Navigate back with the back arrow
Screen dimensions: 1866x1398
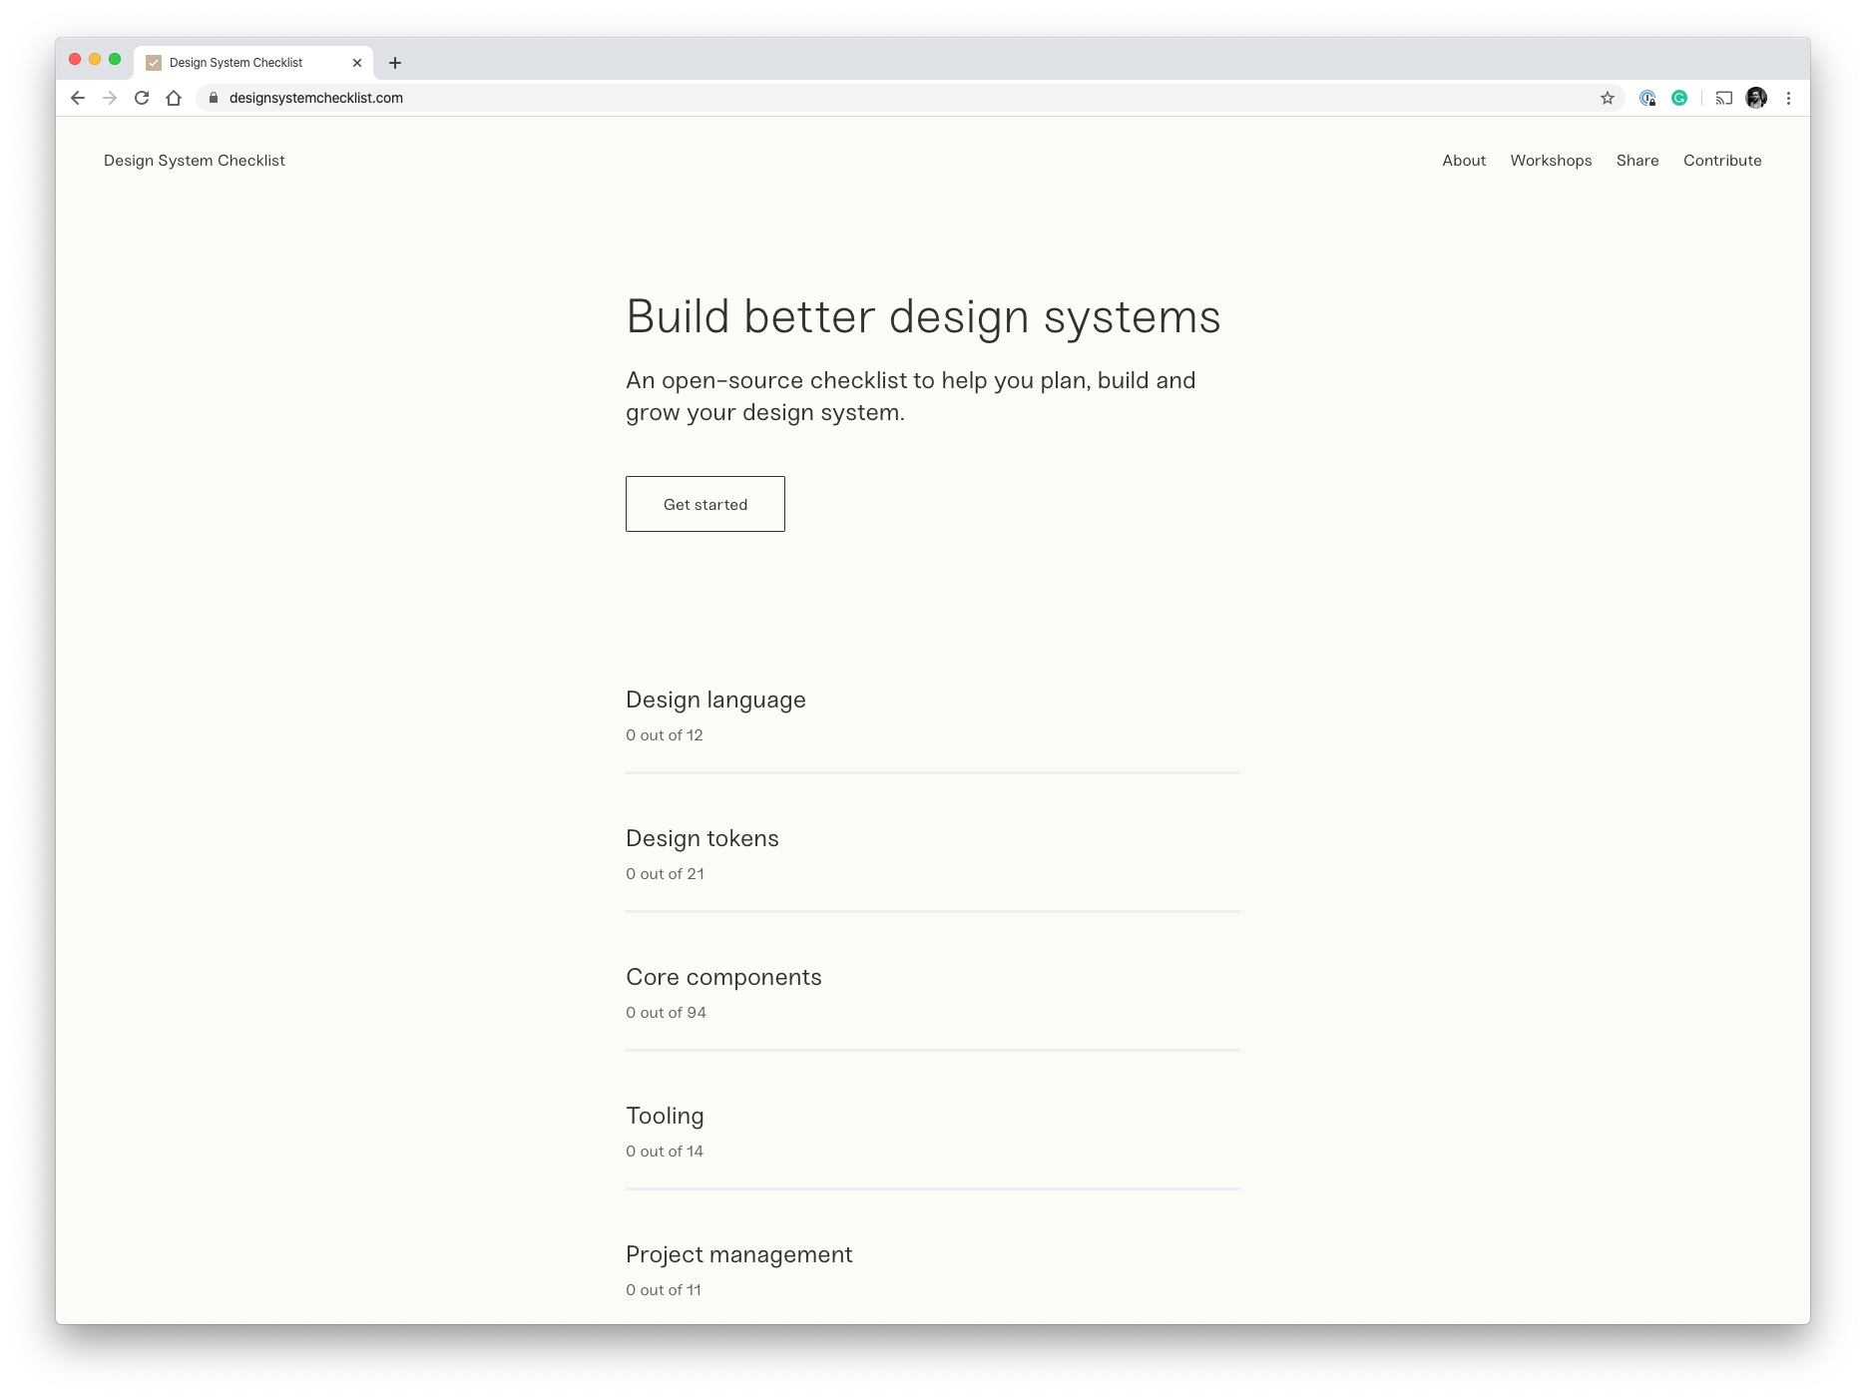click(x=78, y=98)
